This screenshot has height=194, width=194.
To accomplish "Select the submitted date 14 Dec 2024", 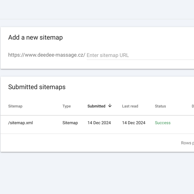I will (99, 123).
